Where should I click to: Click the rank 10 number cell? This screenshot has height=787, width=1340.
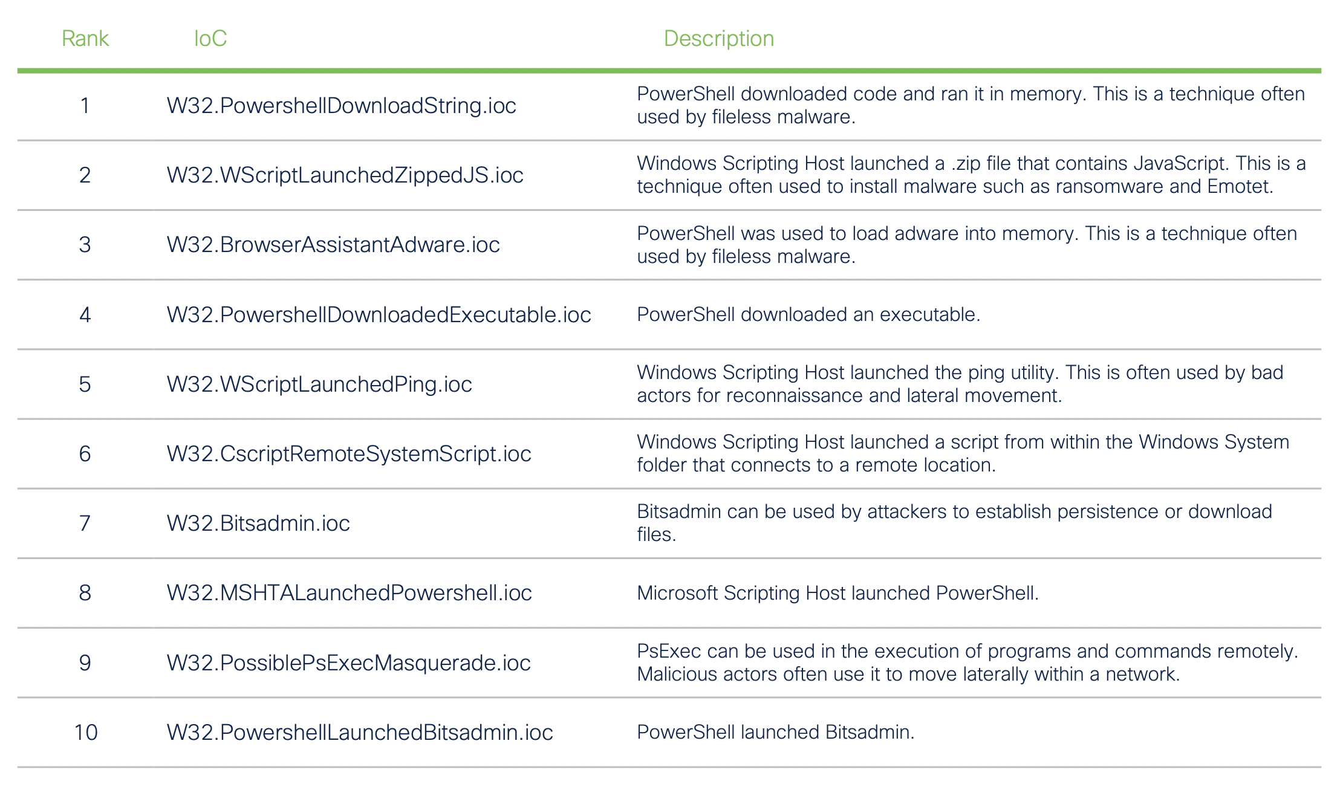click(86, 733)
